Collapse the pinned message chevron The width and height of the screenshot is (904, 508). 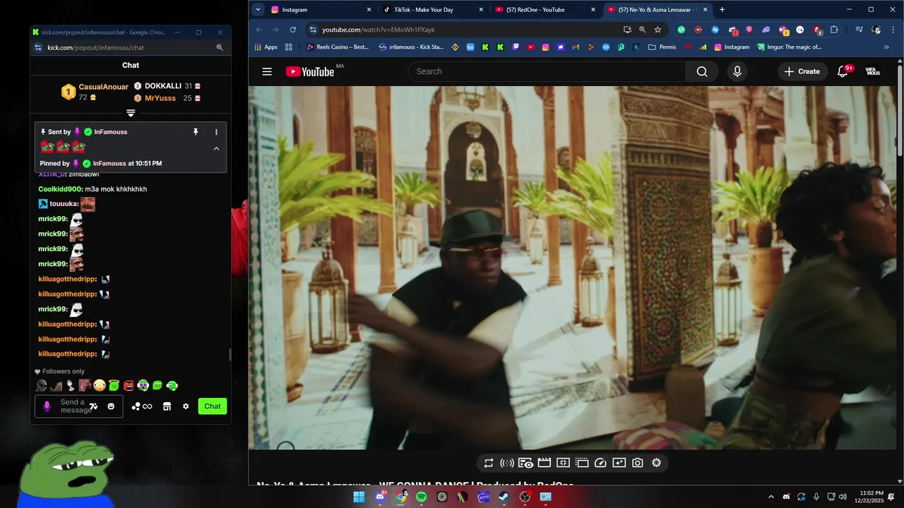click(216, 148)
